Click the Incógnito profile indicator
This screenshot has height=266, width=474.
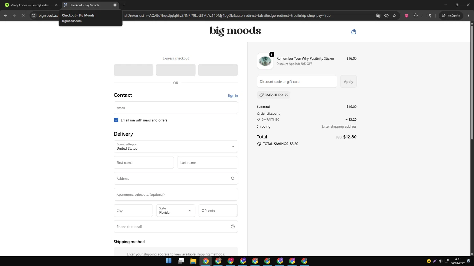(x=451, y=15)
